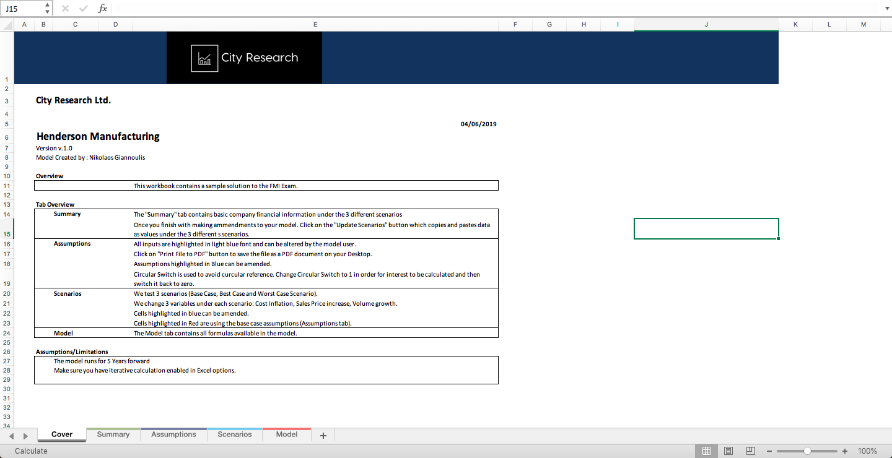Screen dimensions: 892x458
Task: Click the zoom slider handle
Action: [807, 451]
